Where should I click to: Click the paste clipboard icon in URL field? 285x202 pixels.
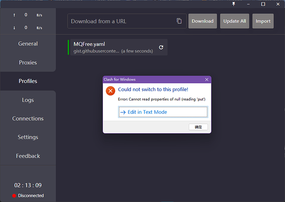(179, 21)
